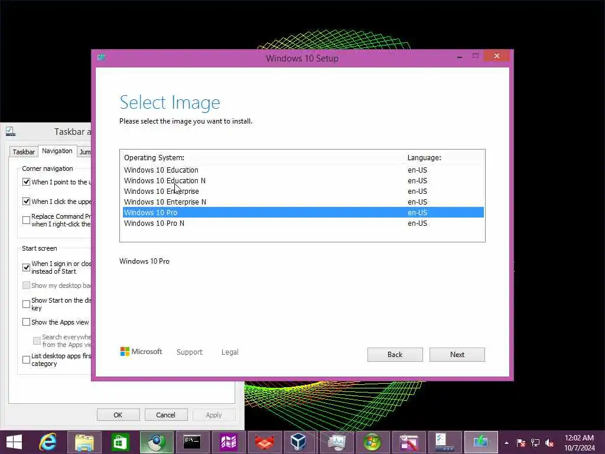Open the green Windows orb taskbar icon
Screen dimensions: 605x454
372,442
